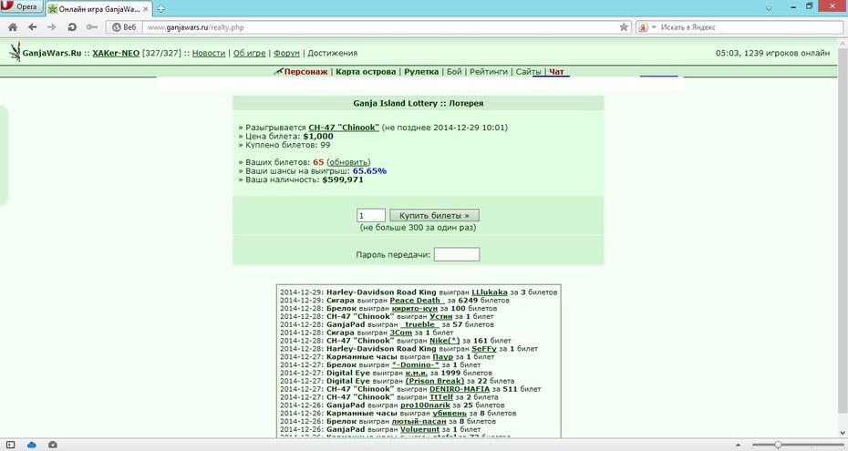Viewport: 848px width, 451px height.
Task: Open the closed tabs dropdown arrow
Action: click(769, 8)
